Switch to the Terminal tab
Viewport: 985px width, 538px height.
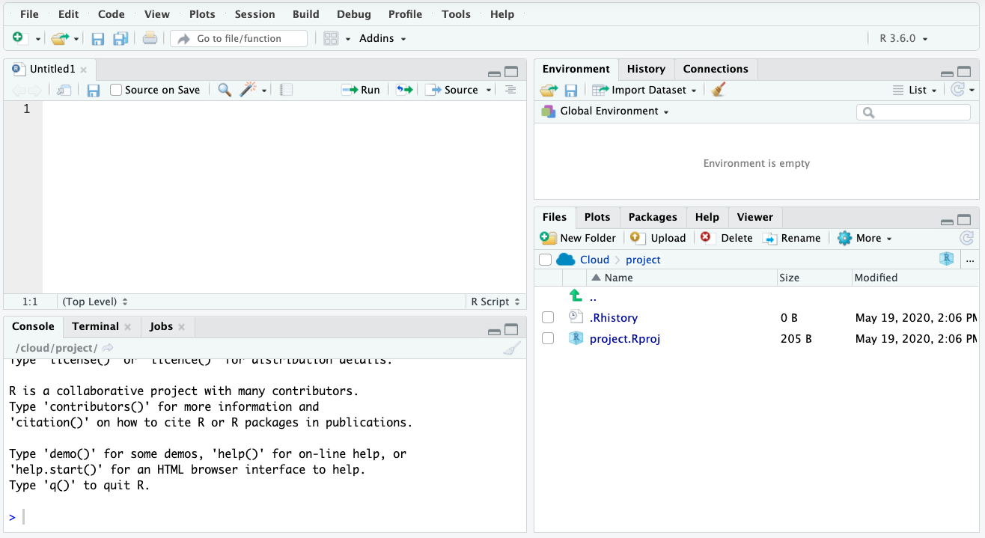tap(95, 326)
